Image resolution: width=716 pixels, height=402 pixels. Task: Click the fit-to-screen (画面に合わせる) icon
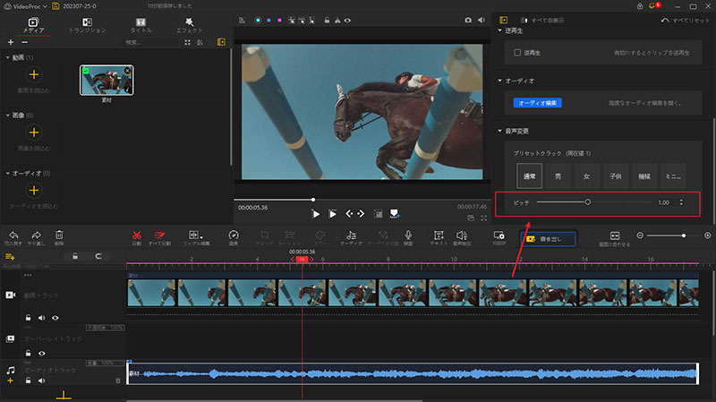point(615,235)
